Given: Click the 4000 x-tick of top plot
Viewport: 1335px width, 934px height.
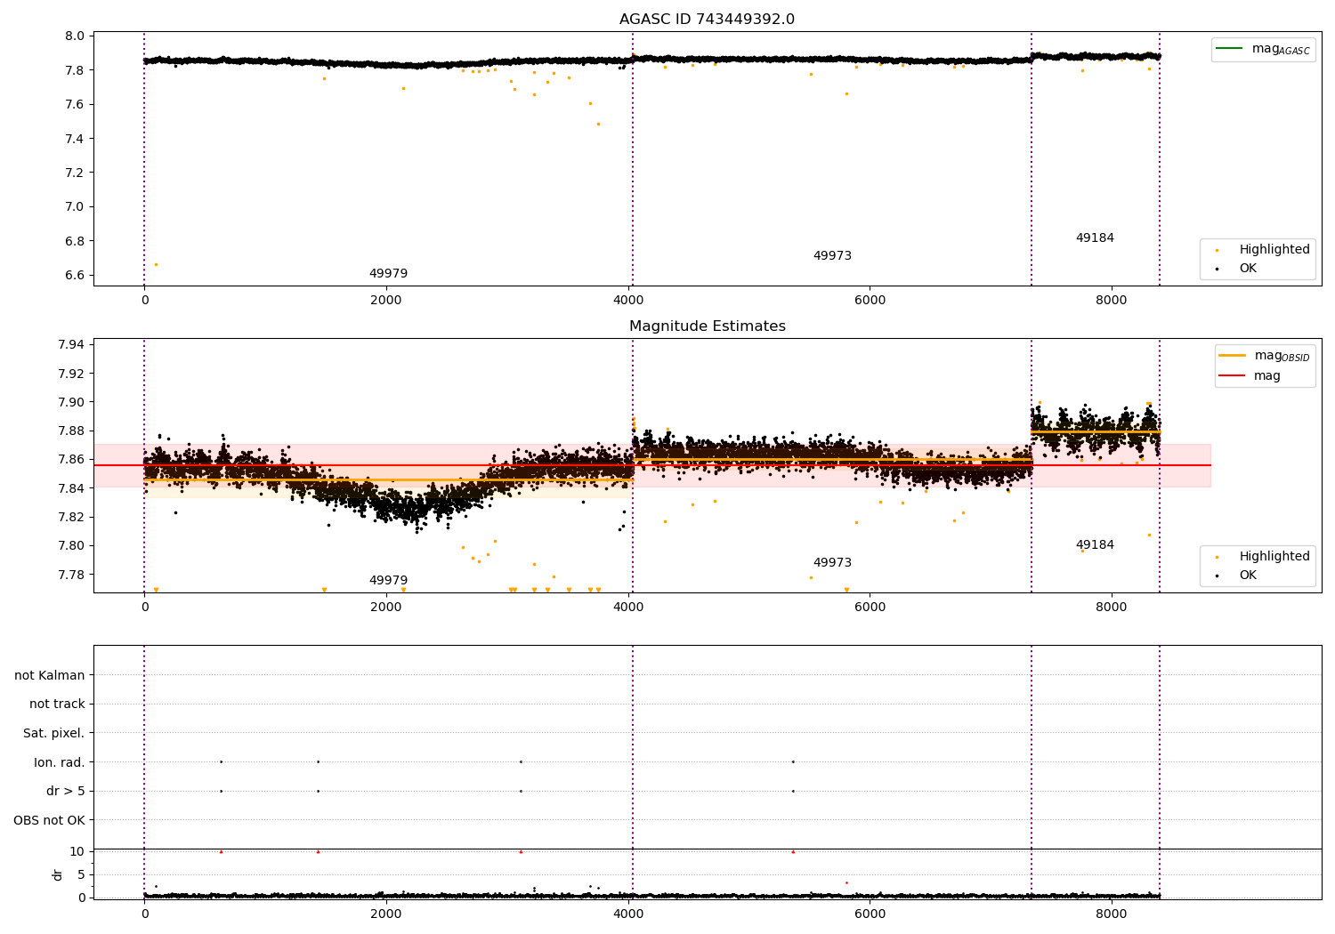Looking at the screenshot, I should click(x=628, y=300).
